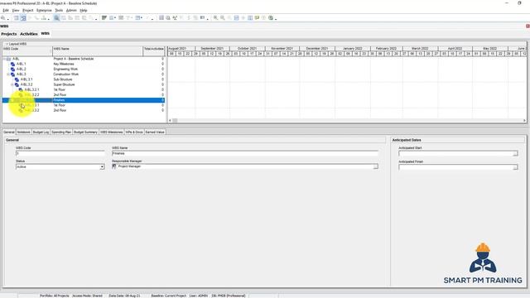Click the A-BL.1 WBS node icon
Viewport: 530px width, 298px height.
pos(13,64)
